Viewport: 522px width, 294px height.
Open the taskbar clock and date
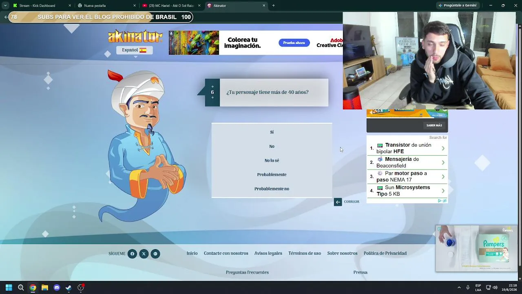509,287
